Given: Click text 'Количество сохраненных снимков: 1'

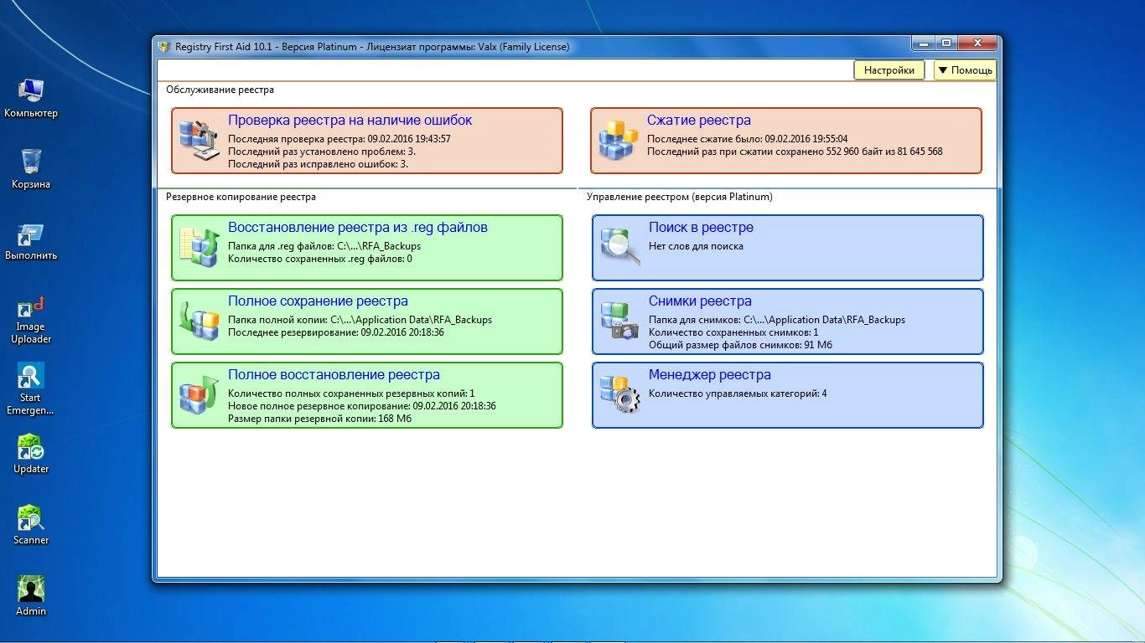Looking at the screenshot, I should [x=733, y=332].
